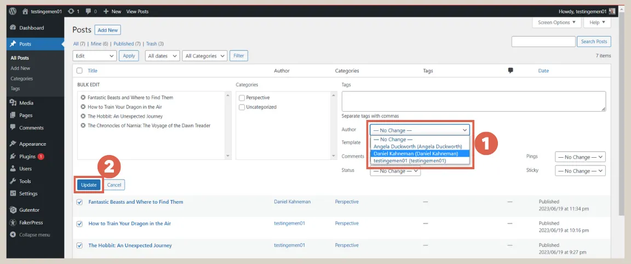Click the Gutentor icon

(13, 210)
